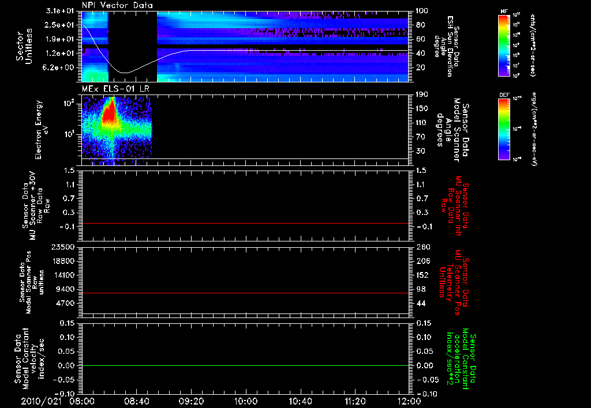Click the NF label above color bar
This screenshot has height=408, width=591.
click(x=504, y=12)
